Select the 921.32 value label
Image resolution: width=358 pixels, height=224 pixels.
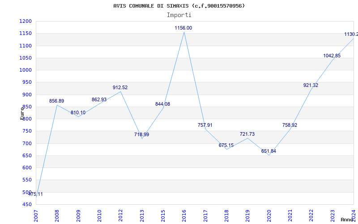(311, 86)
